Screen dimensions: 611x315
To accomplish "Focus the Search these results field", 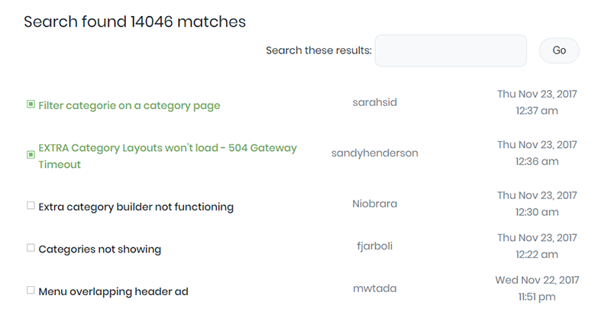I will pyautogui.click(x=451, y=50).
